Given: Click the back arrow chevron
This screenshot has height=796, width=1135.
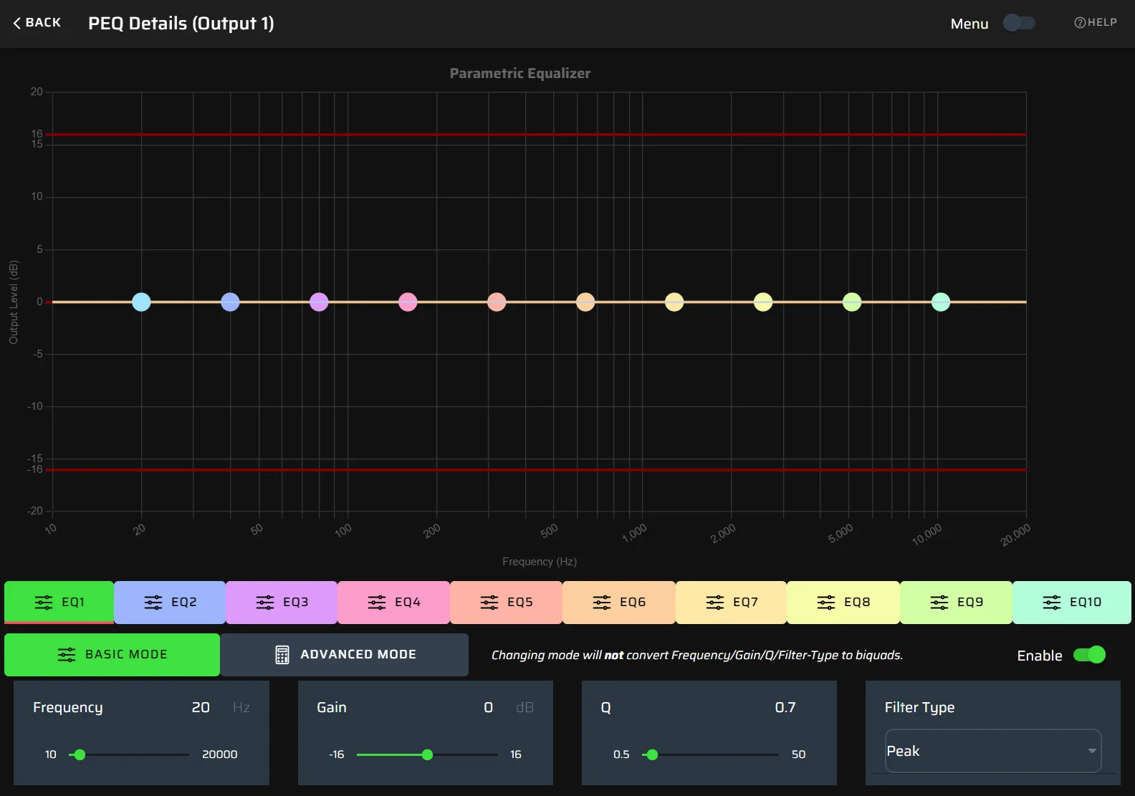Looking at the screenshot, I should click(x=17, y=23).
